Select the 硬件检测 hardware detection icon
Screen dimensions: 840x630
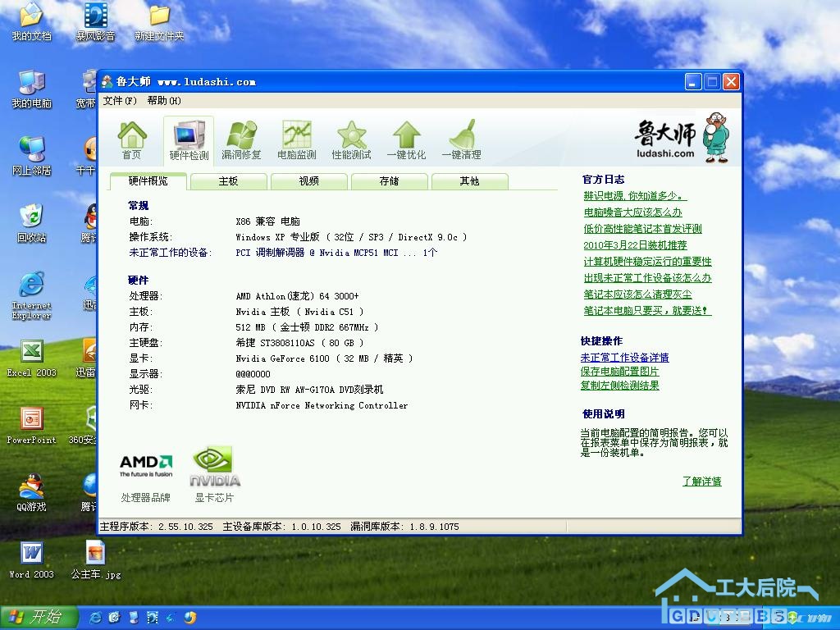click(x=189, y=140)
